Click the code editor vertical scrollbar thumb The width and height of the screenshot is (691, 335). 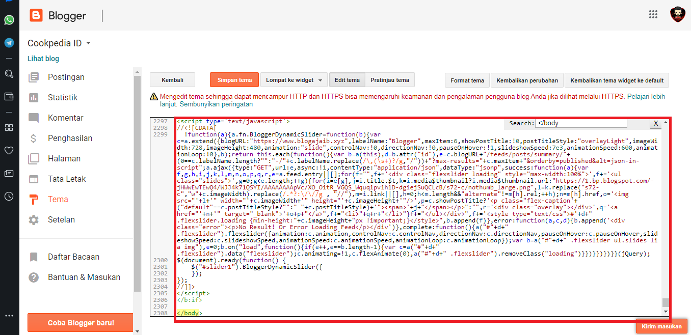click(x=665, y=303)
